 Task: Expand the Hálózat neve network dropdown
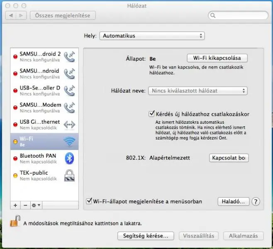[197, 90]
